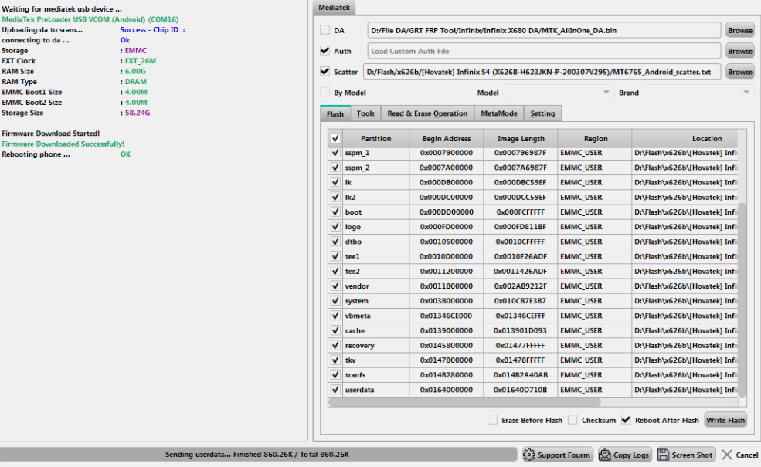This screenshot has width=761, height=467.
Task: Click the DA file path field
Action: pos(544,30)
